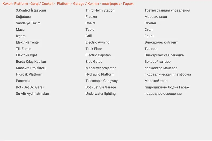Click the "Side Gates" text
This screenshot has height=141, width=212.
coord(94,61)
